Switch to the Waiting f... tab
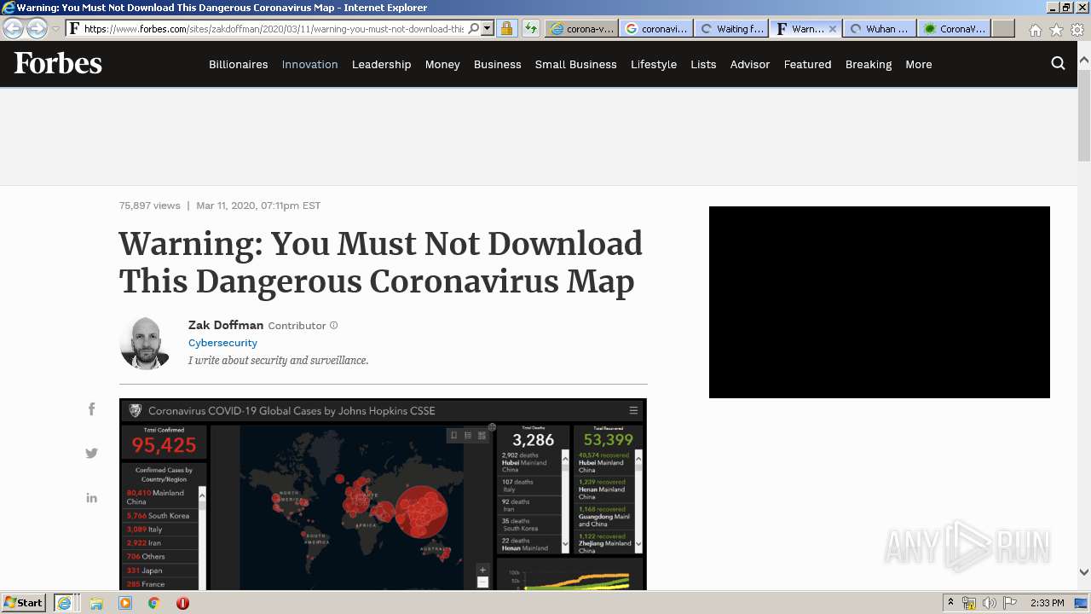The width and height of the screenshot is (1091, 614). pyautogui.click(x=731, y=28)
